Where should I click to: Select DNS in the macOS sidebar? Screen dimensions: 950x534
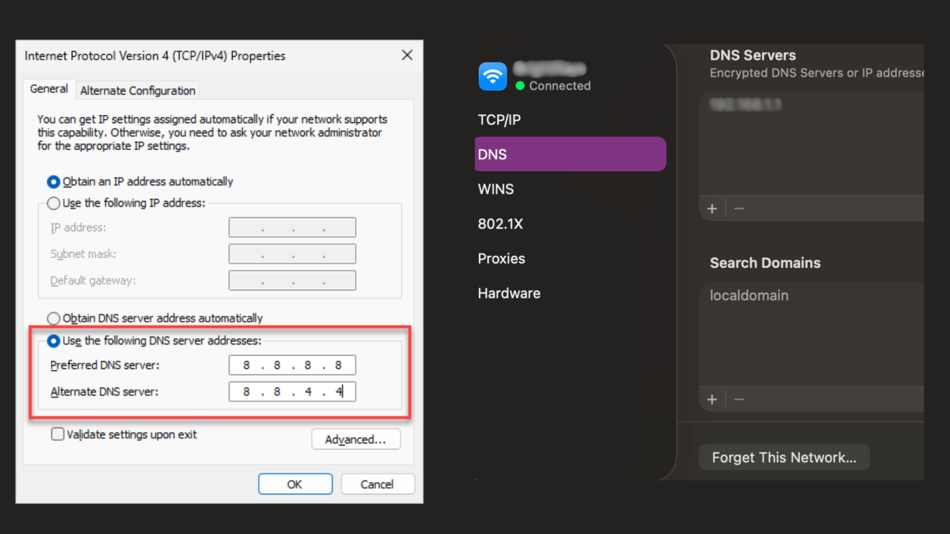coord(570,154)
